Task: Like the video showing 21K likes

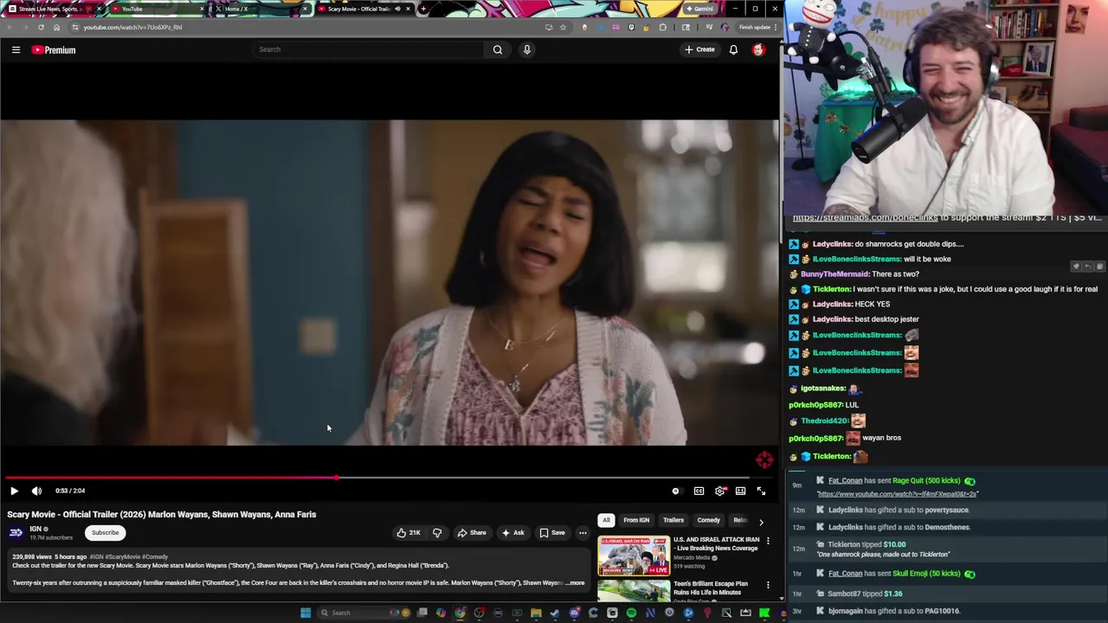Action: tap(409, 533)
